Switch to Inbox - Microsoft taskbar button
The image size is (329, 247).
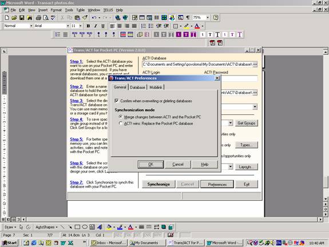coord(109,243)
